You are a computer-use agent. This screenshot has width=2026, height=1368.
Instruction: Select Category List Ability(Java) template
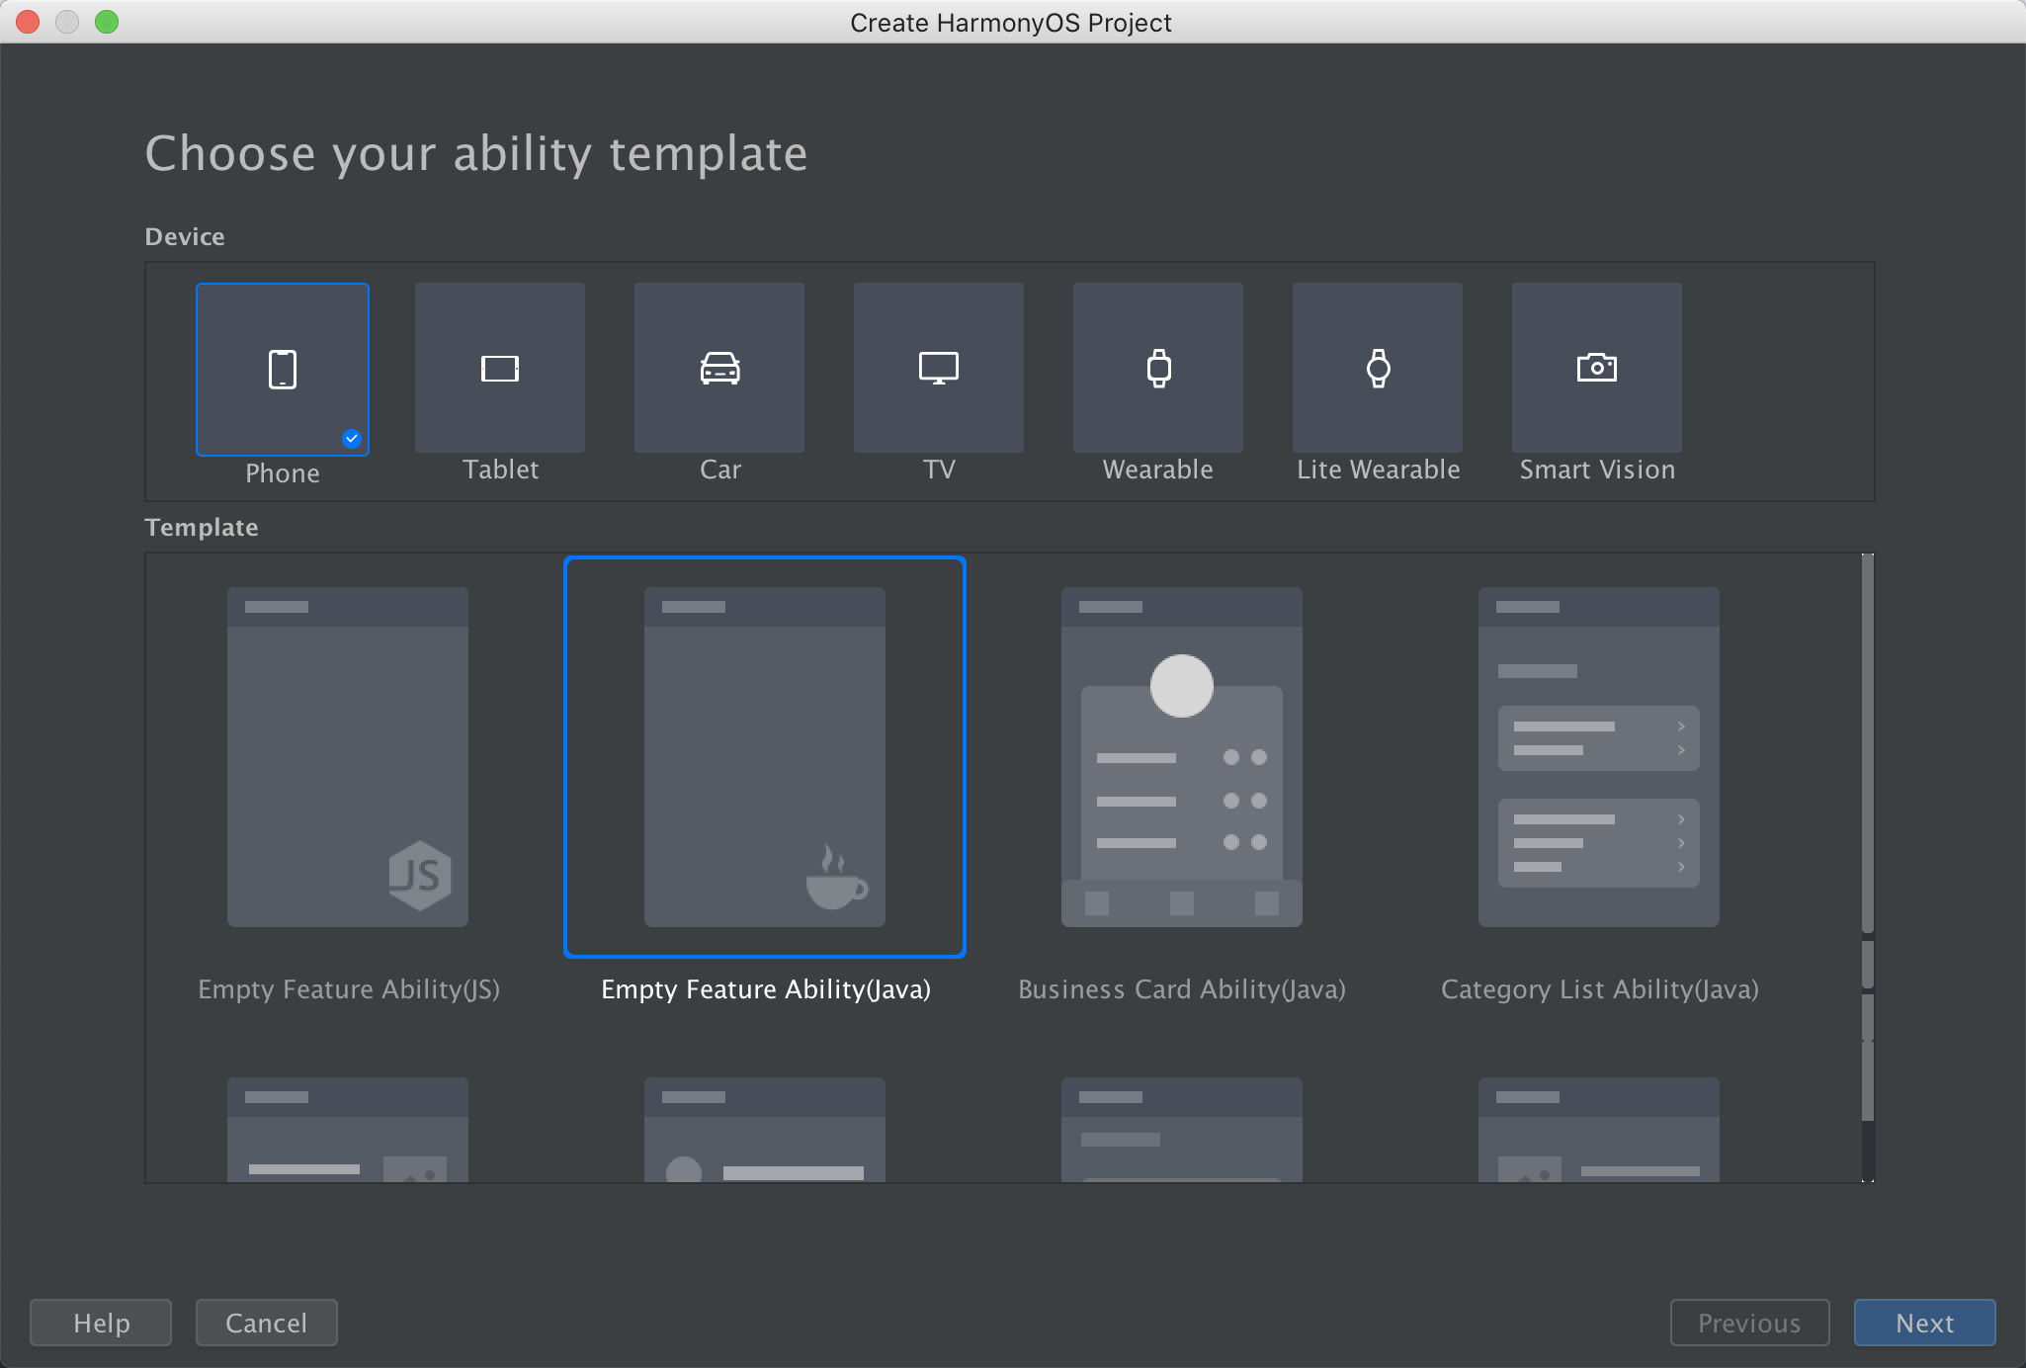tap(1599, 757)
